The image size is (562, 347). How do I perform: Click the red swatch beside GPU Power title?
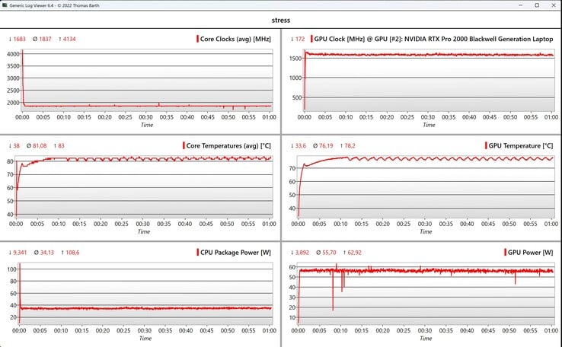click(504, 252)
